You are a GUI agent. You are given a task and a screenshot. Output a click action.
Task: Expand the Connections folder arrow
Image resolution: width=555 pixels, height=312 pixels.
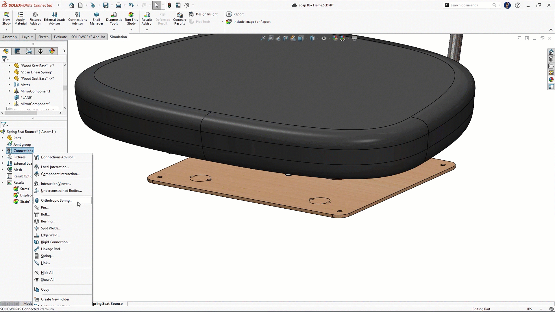[x=3, y=151]
